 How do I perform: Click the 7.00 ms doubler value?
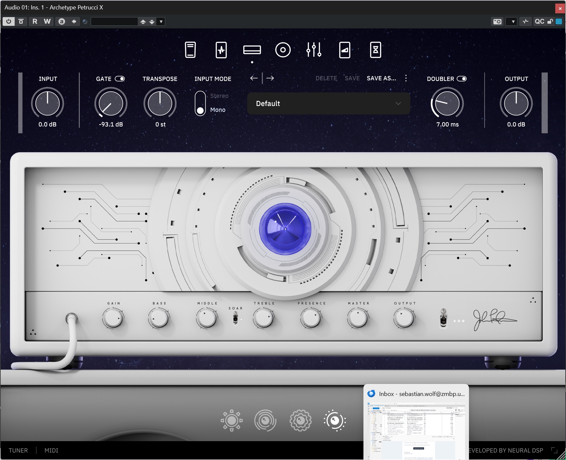pos(447,125)
